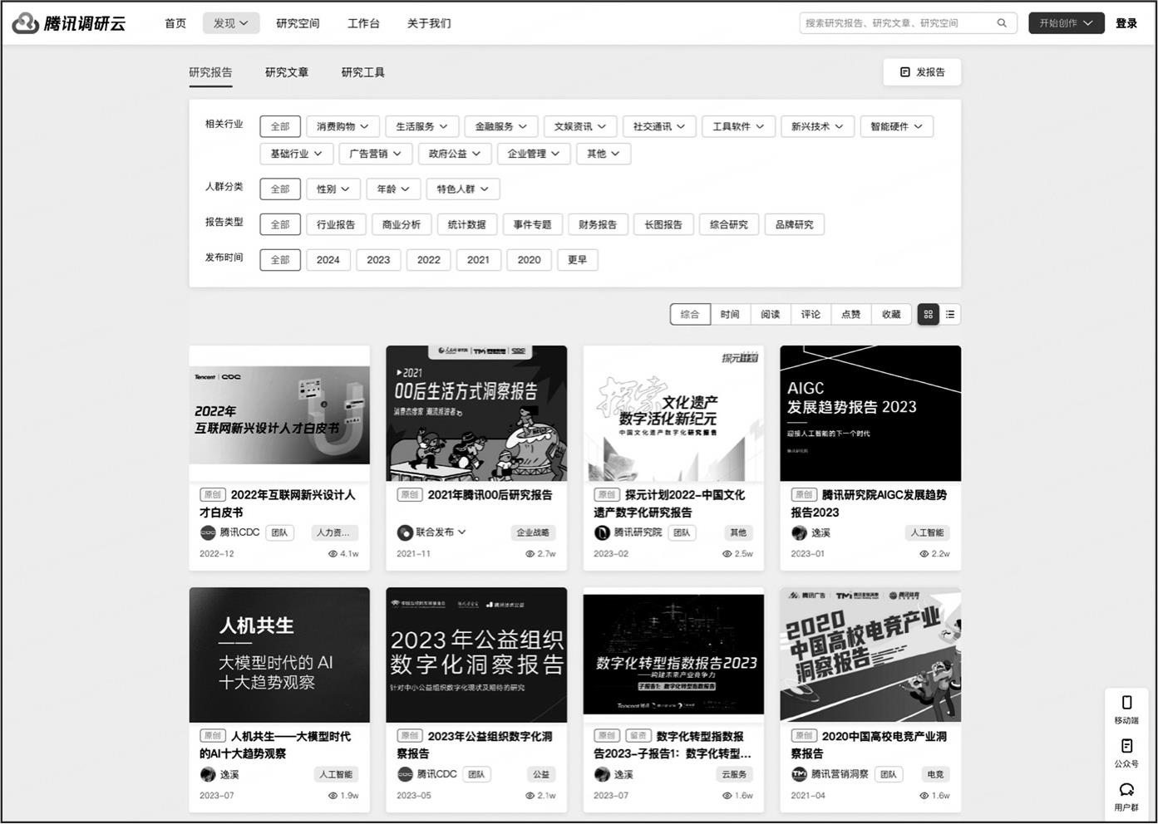Sort reports by 点赞
1158x824 pixels.
coord(851,314)
